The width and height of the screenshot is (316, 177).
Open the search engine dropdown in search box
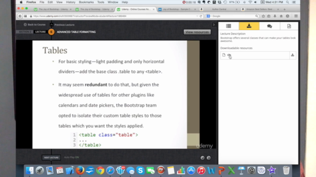pyautogui.click(x=209, y=16)
